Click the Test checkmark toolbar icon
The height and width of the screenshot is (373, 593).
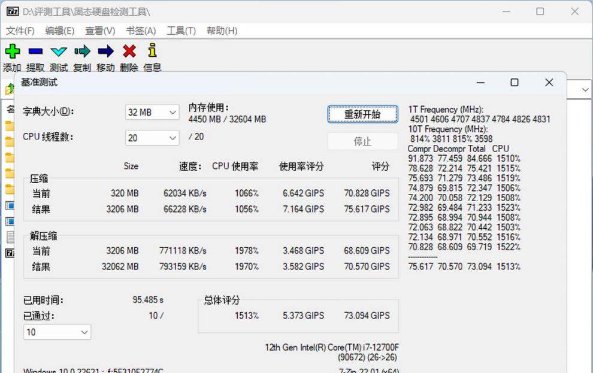point(59,51)
